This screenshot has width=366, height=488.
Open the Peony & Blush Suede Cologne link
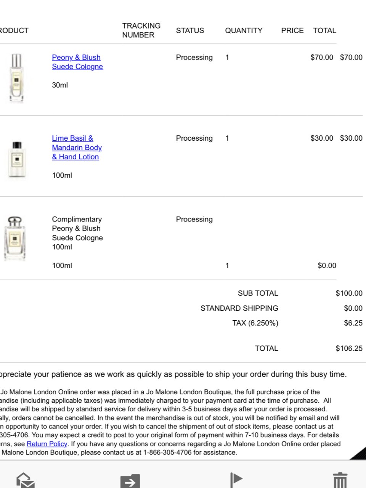76,62
